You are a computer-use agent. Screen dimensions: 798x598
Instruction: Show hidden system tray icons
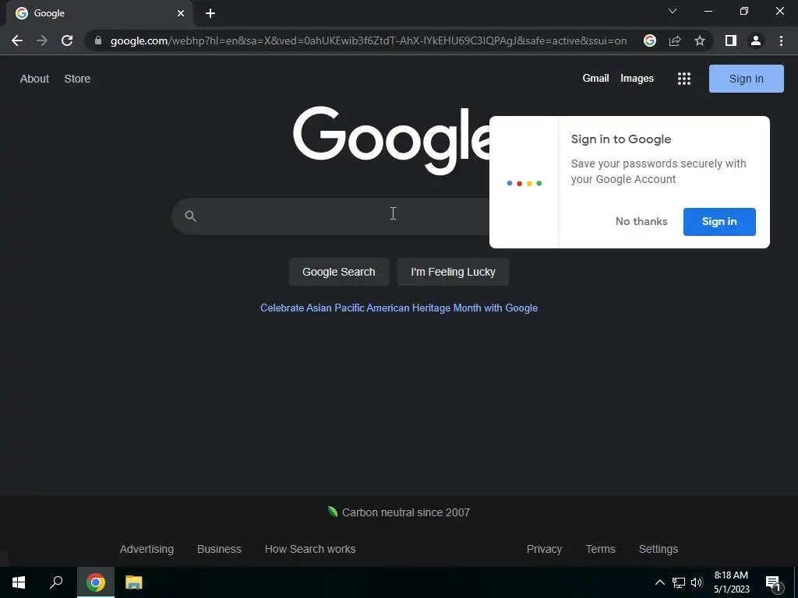(659, 582)
